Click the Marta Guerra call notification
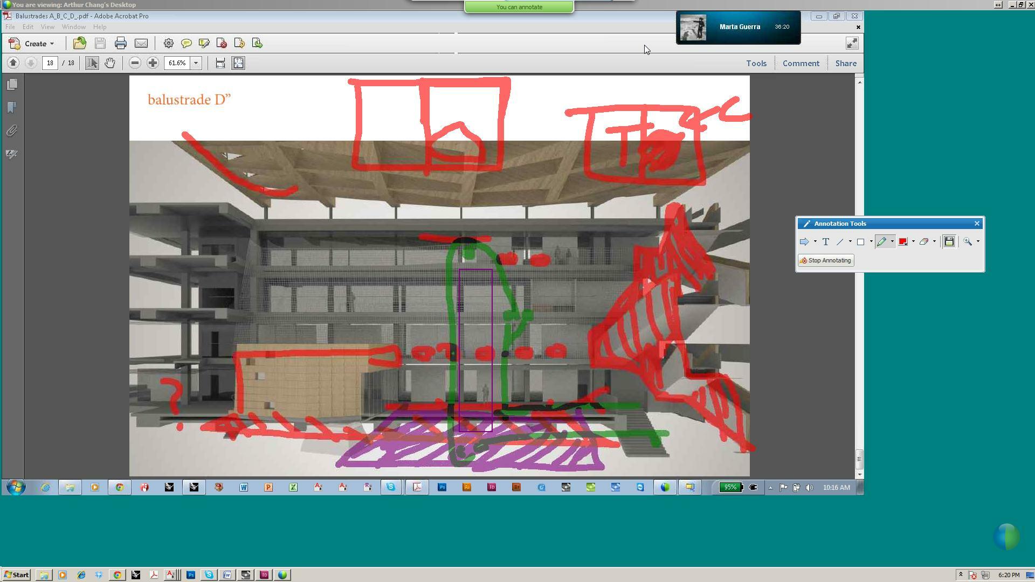This screenshot has width=1035, height=582. click(739, 27)
